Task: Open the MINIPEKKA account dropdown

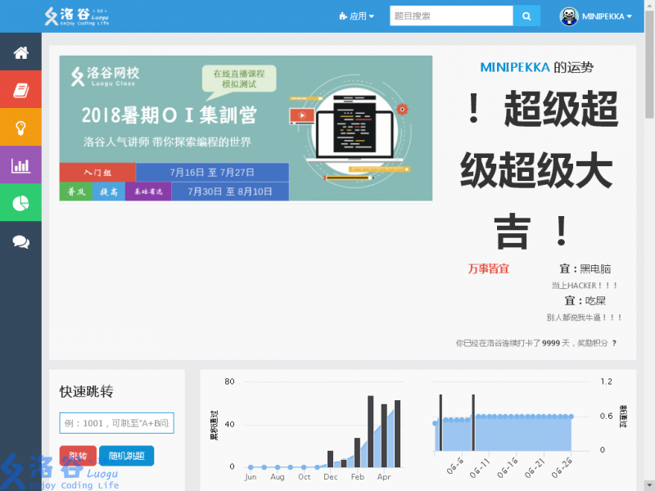Action: click(x=607, y=16)
